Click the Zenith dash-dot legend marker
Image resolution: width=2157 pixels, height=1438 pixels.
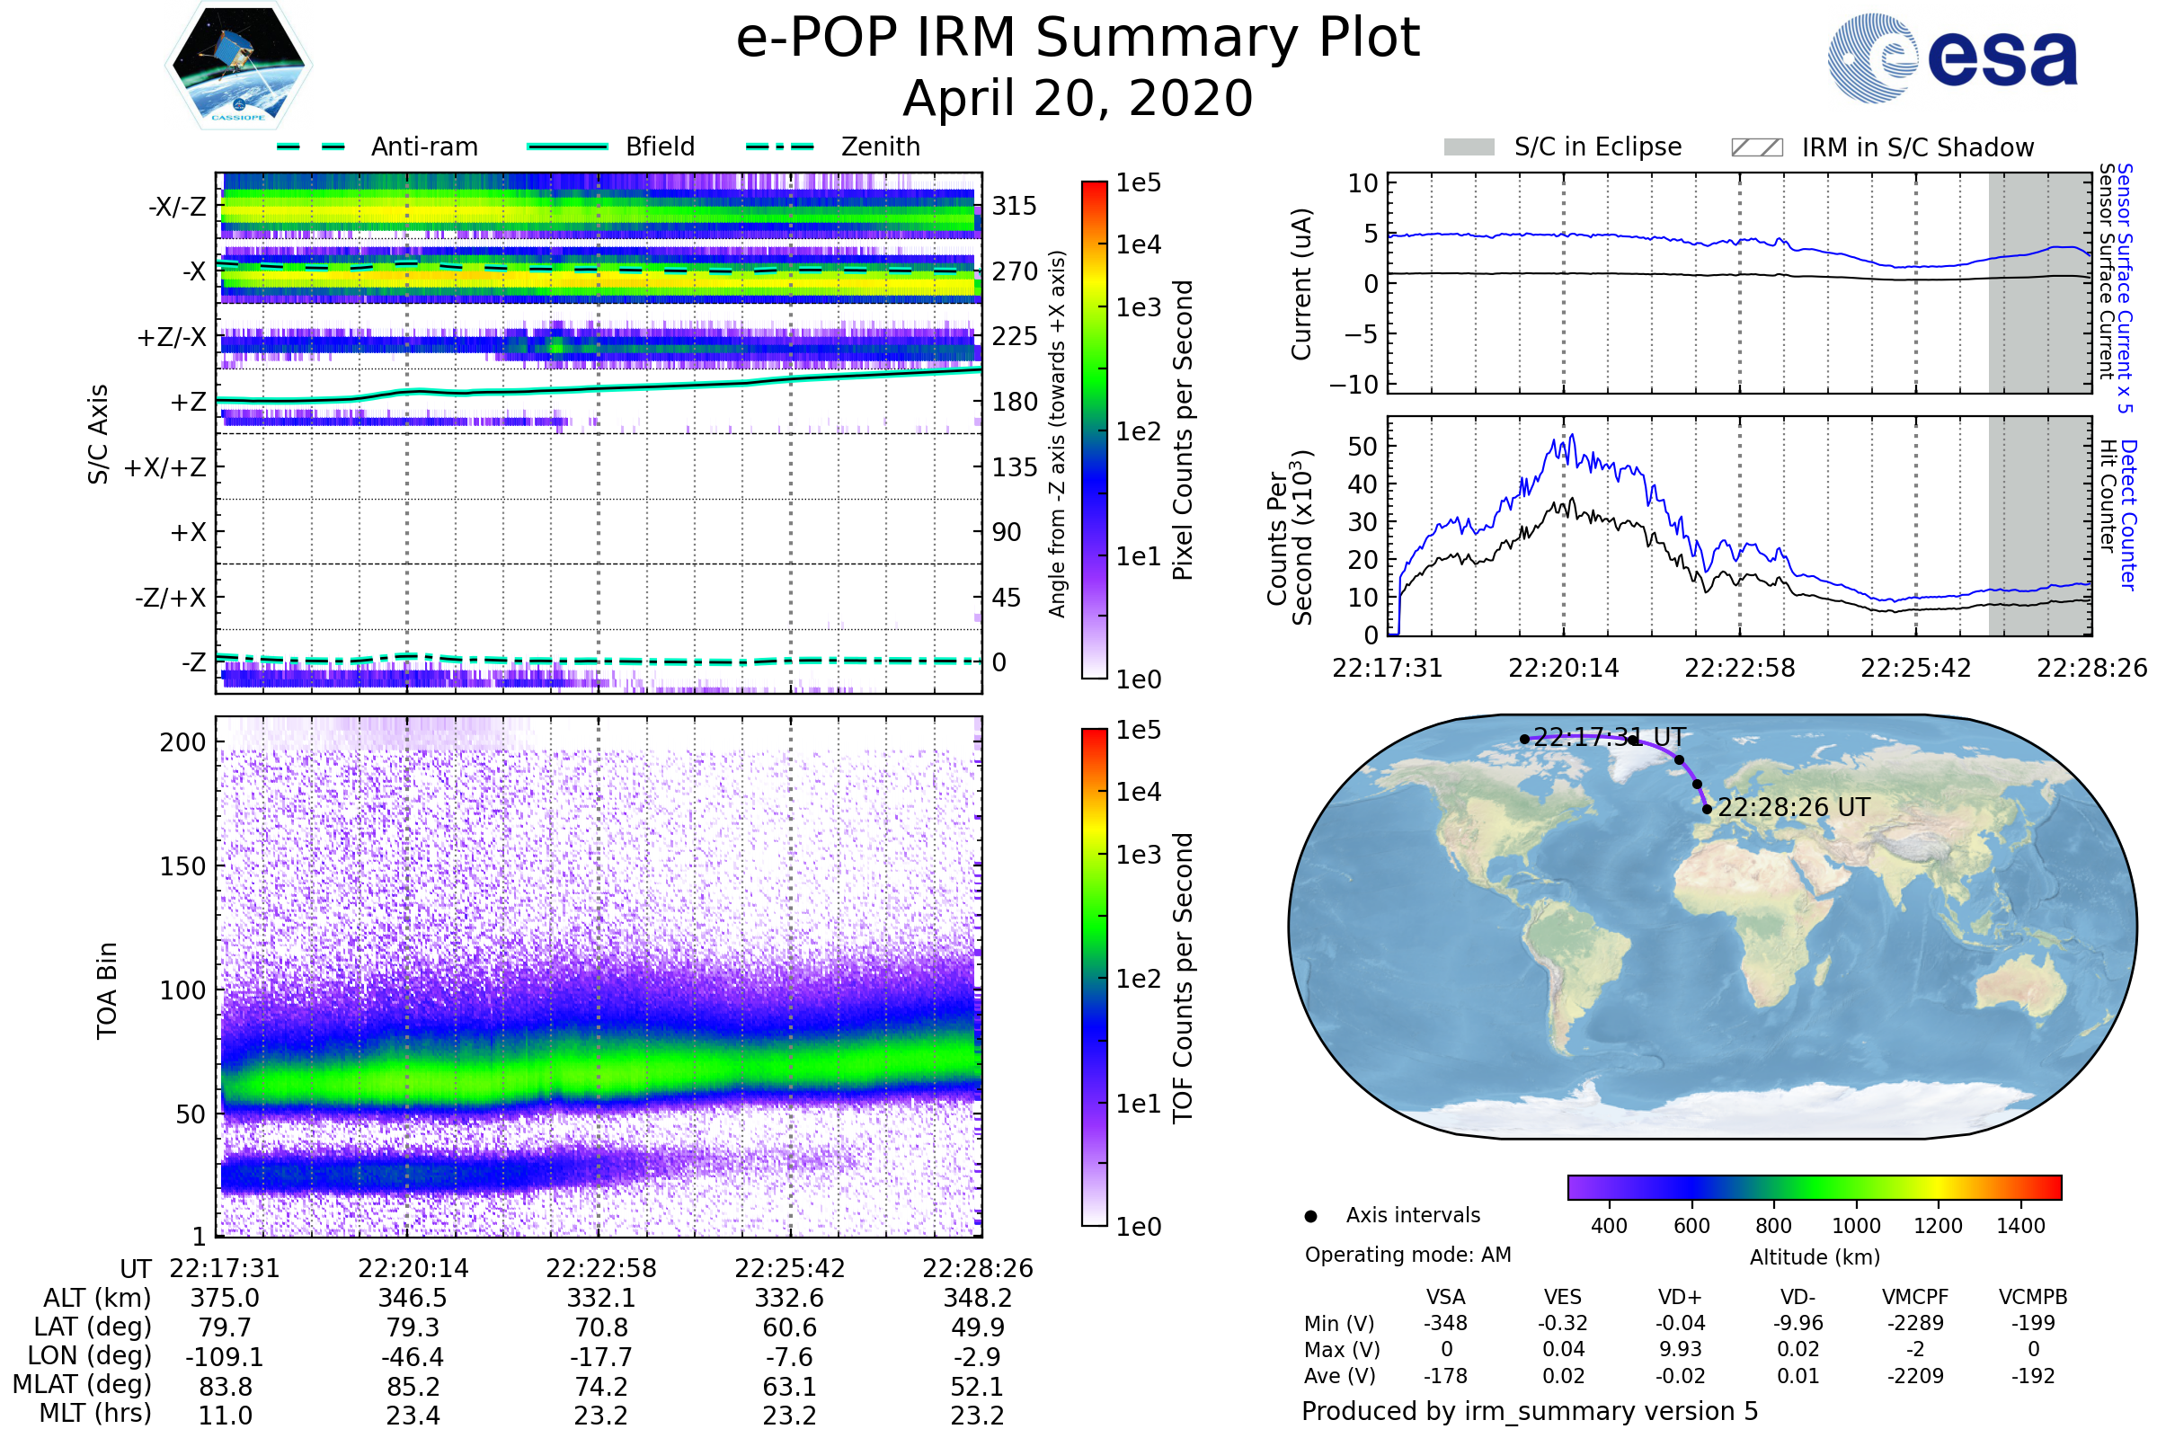pyautogui.click(x=780, y=146)
